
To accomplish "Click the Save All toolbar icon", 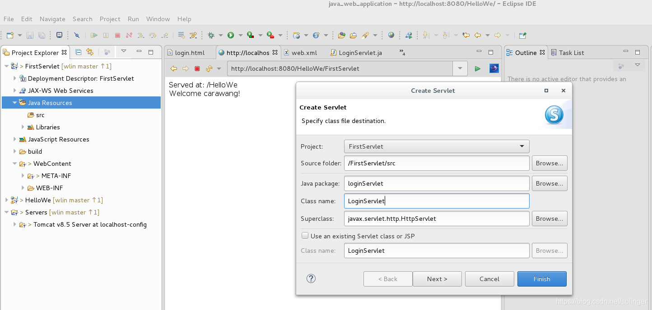I will click(x=42, y=35).
